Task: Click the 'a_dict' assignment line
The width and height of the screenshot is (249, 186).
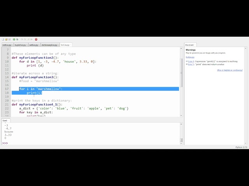Action: [x=74, y=108]
